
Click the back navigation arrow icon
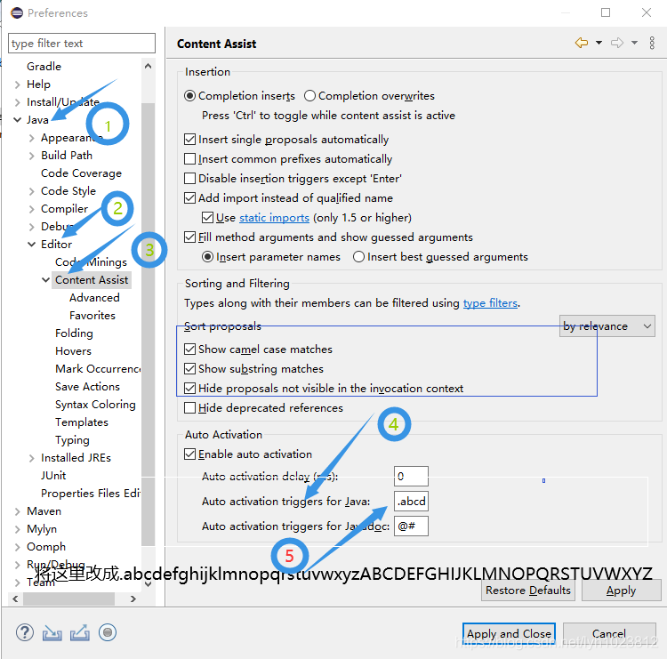(581, 43)
